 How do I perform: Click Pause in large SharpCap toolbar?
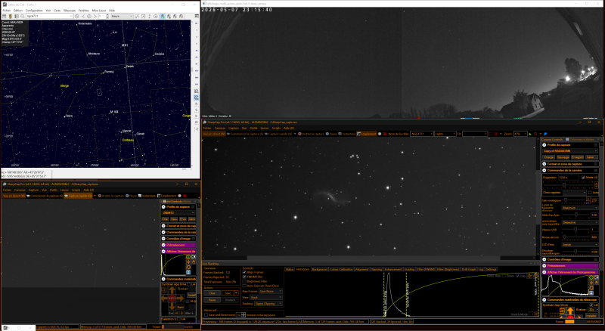(x=331, y=134)
